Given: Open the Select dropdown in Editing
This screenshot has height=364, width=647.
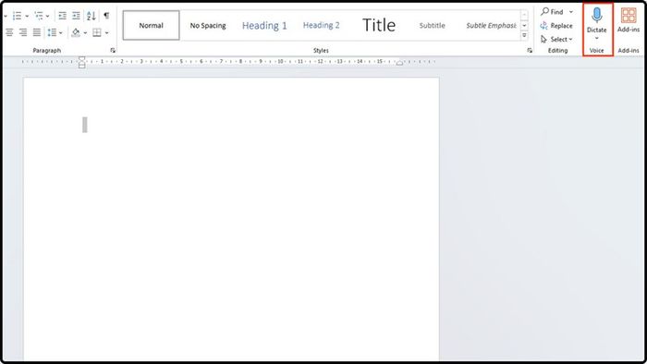Looking at the screenshot, I should [556, 39].
